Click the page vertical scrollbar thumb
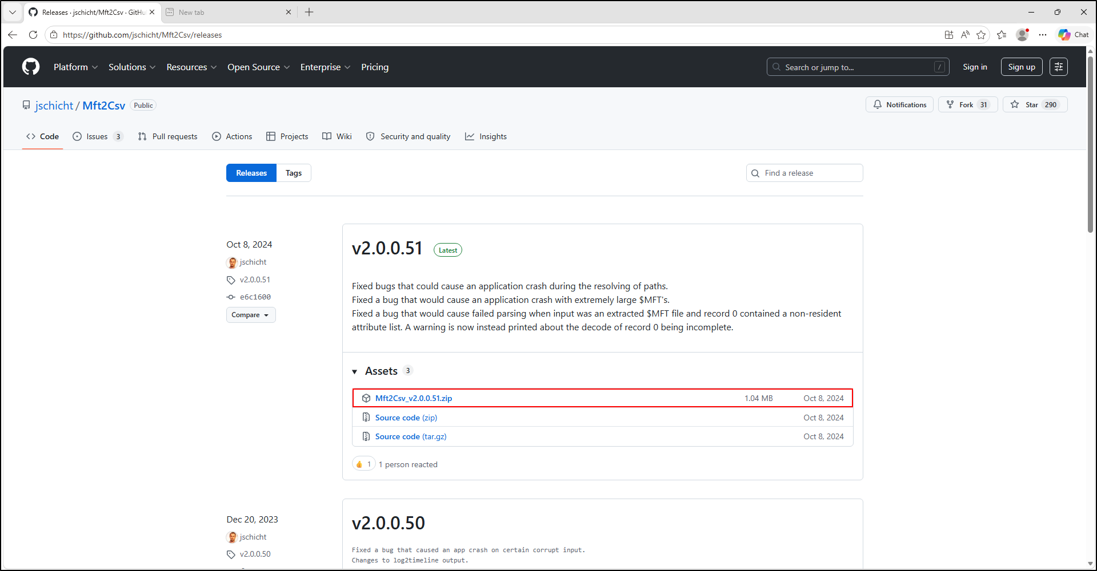The image size is (1097, 571). [x=1090, y=144]
